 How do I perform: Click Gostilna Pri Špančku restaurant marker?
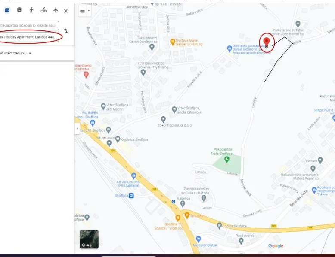click(177, 218)
